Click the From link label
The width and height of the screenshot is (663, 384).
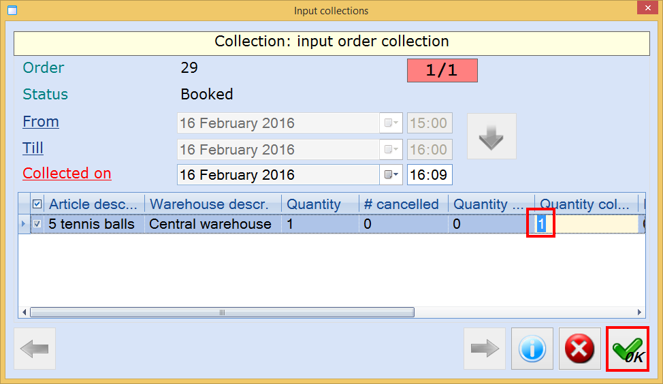pos(41,122)
